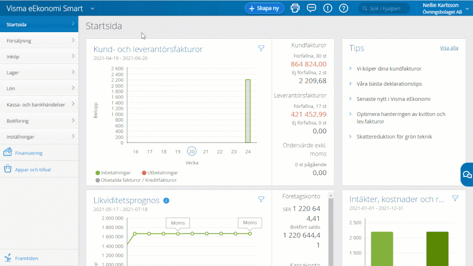Open the floating chat support button

[467, 175]
